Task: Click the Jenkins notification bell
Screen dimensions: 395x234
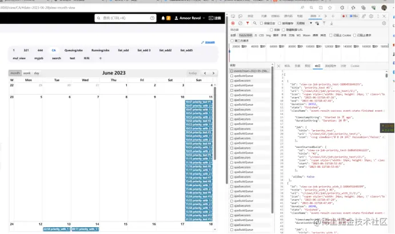Action: tap(163, 18)
